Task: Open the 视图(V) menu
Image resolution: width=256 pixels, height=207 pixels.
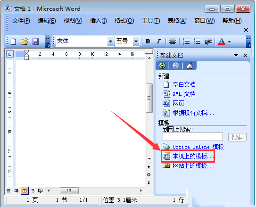Action: (73, 21)
